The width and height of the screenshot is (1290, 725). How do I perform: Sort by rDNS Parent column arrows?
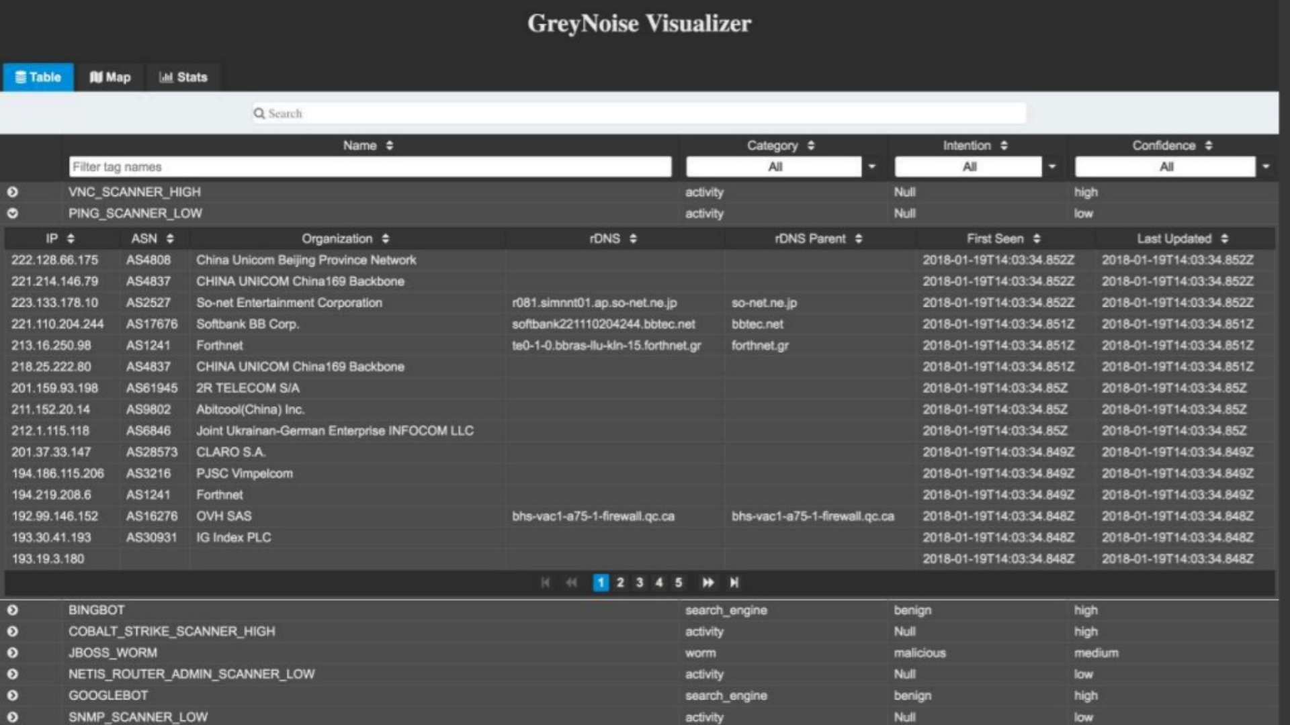tap(858, 238)
